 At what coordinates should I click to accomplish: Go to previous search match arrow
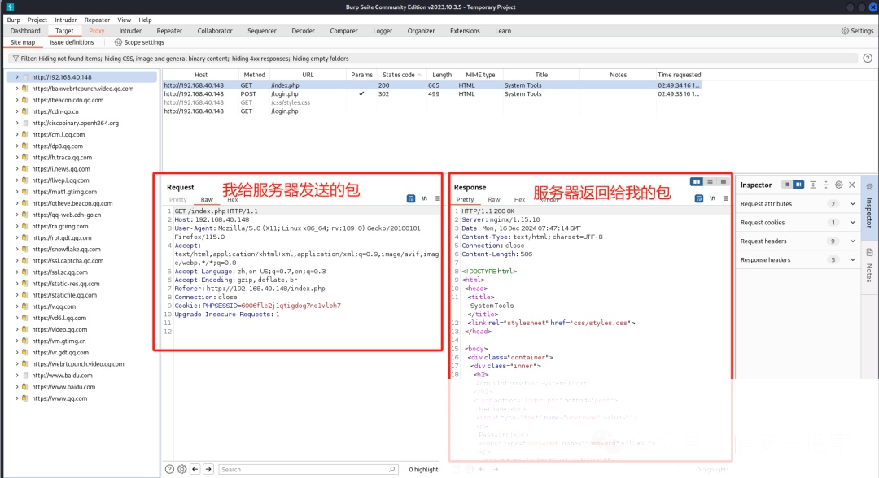coord(195,469)
